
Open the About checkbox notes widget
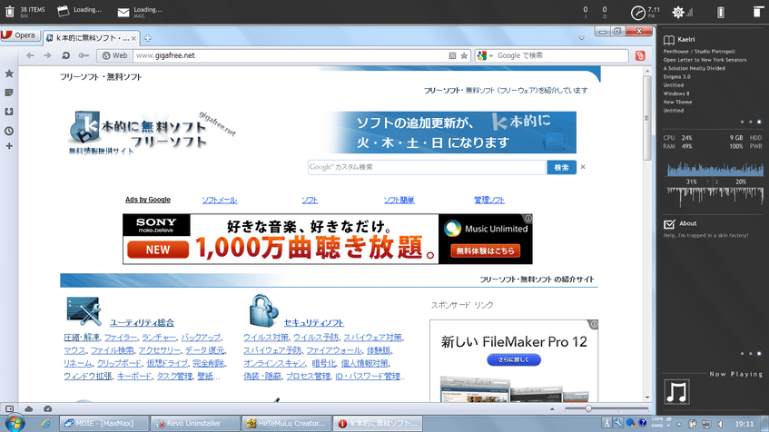pyautogui.click(x=669, y=224)
